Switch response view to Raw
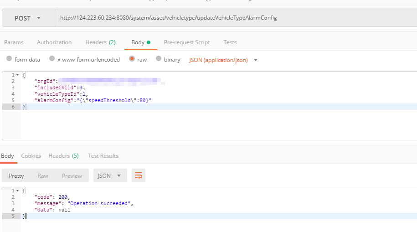 click(x=43, y=175)
